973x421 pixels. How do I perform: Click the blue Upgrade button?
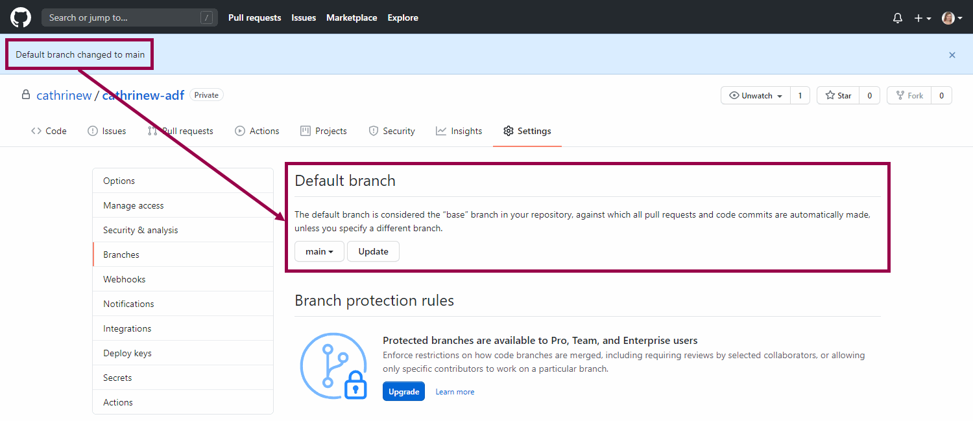point(403,392)
